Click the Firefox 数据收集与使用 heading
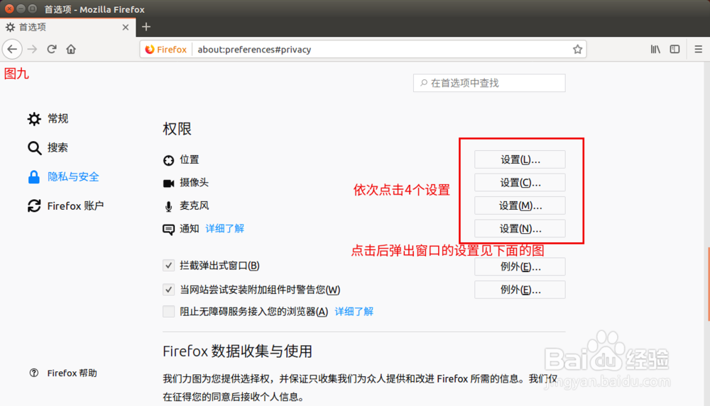Viewport: 710px width, 406px height. tap(237, 351)
